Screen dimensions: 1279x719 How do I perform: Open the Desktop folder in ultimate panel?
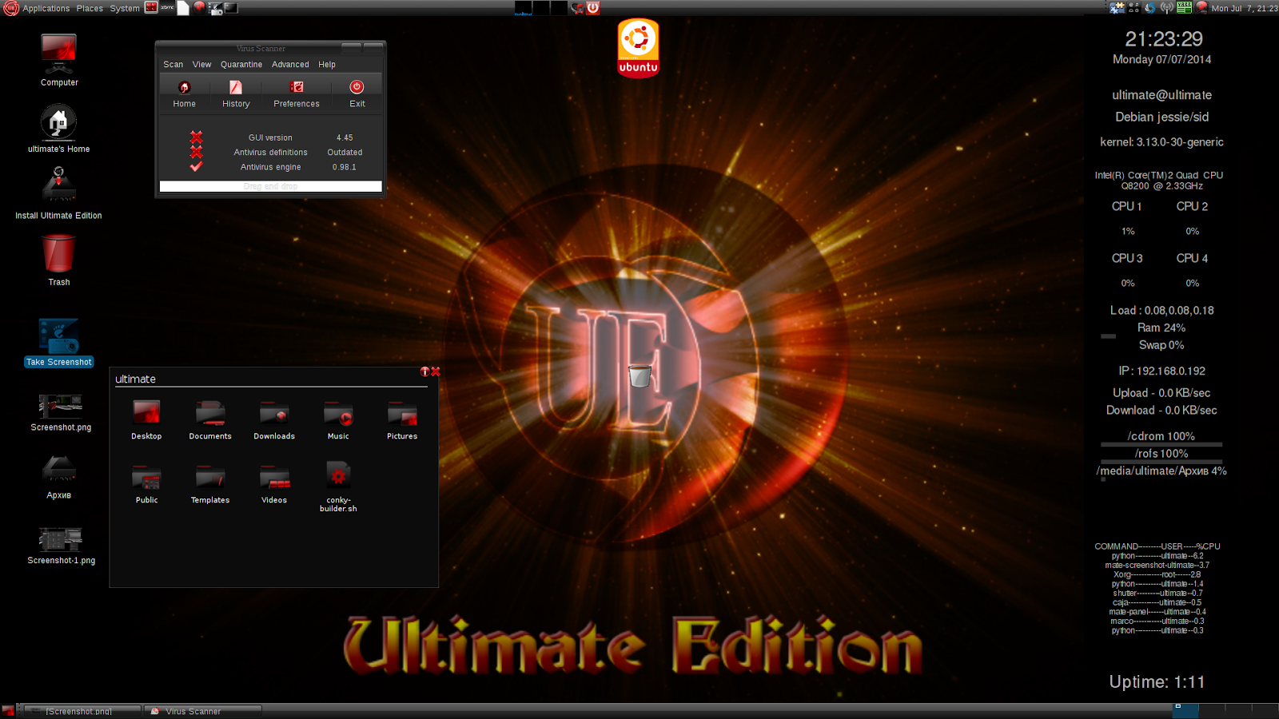coord(146,420)
